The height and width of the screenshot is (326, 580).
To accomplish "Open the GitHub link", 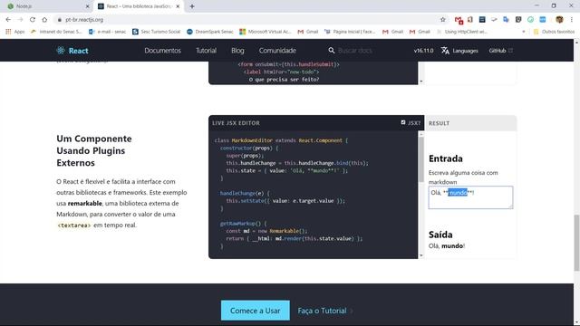I will pos(500,51).
